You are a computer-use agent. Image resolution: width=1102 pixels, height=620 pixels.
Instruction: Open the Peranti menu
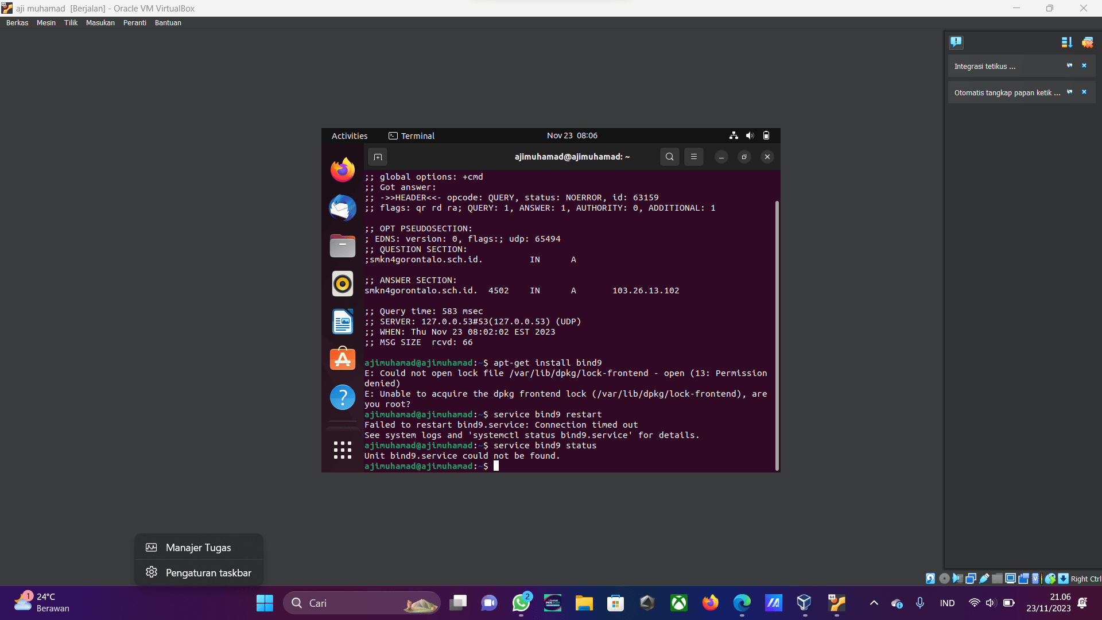point(135,23)
